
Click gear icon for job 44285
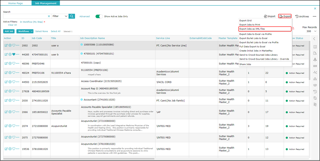(x=10, y=54)
